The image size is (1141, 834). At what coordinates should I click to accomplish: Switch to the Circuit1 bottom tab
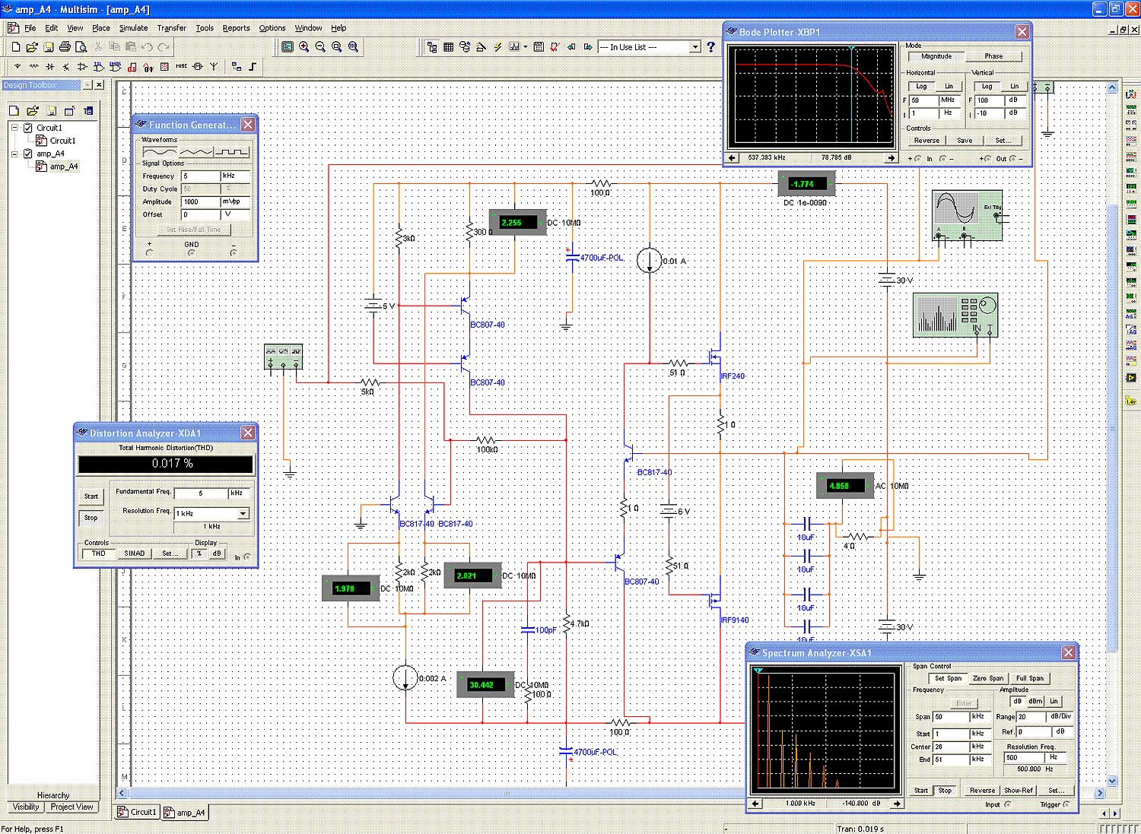point(138,812)
